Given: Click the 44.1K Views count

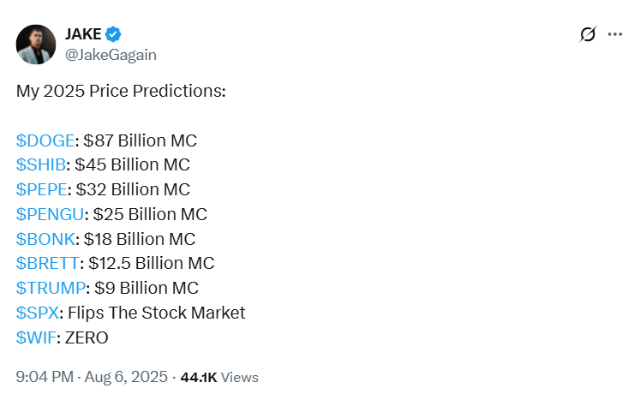Looking at the screenshot, I should 218,377.
